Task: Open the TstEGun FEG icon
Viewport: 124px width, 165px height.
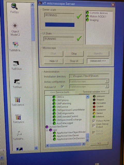Action: tap(16, 64)
